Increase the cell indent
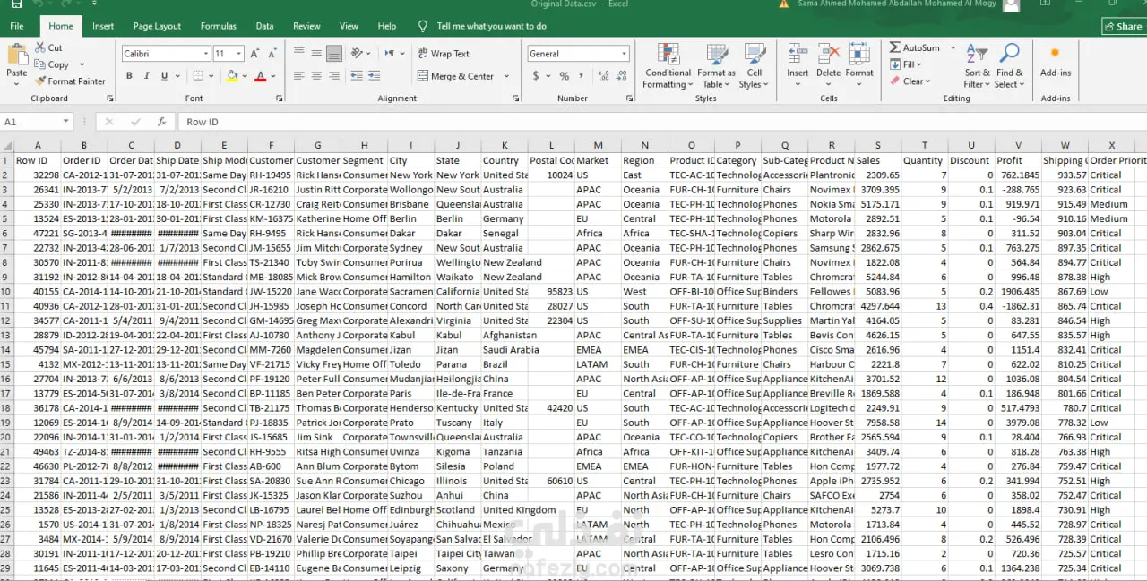The height and width of the screenshot is (581, 1147). (x=376, y=76)
